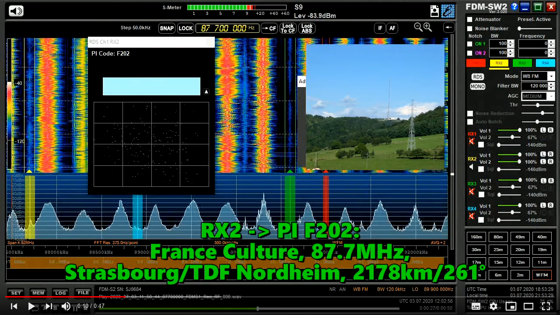Select the yellow RX2 receiver tab
Screen dimensions: 560x315
499,63
